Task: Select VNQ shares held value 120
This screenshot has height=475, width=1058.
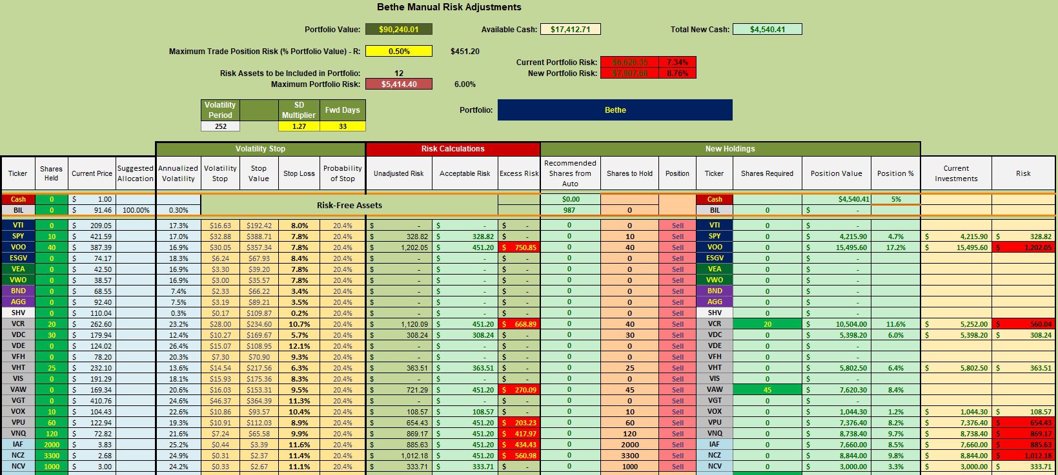Action: click(x=51, y=434)
